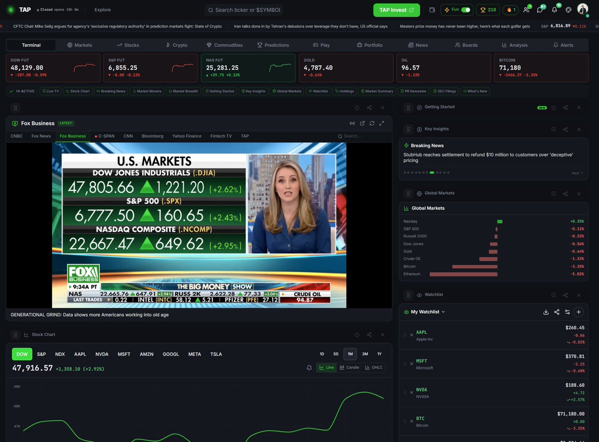Toggle the Market Movers widget chip
Viewport: 599px width, 442px height.
point(147,91)
